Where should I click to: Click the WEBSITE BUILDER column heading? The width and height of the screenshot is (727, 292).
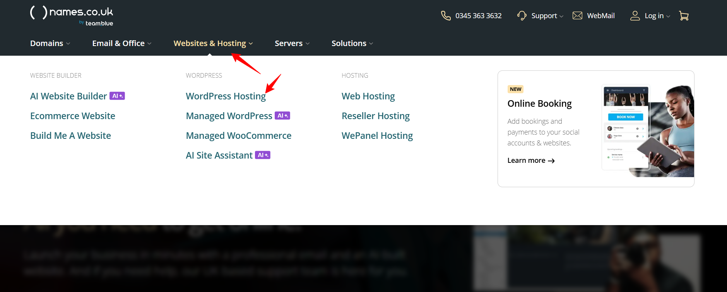[56, 75]
